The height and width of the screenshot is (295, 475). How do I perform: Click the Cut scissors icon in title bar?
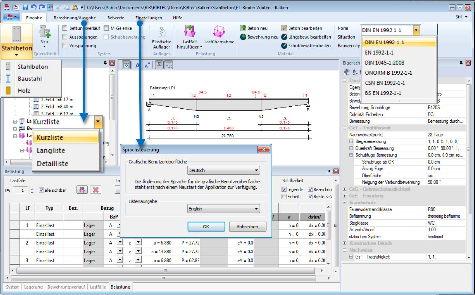58,7
